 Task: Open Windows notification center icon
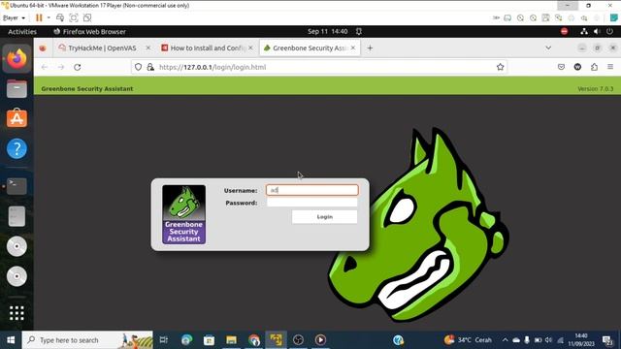point(607,340)
